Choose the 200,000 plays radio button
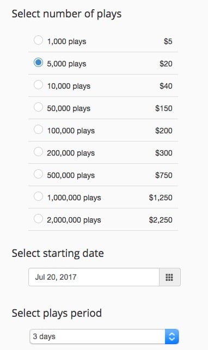The height and width of the screenshot is (350, 208). 38,152
